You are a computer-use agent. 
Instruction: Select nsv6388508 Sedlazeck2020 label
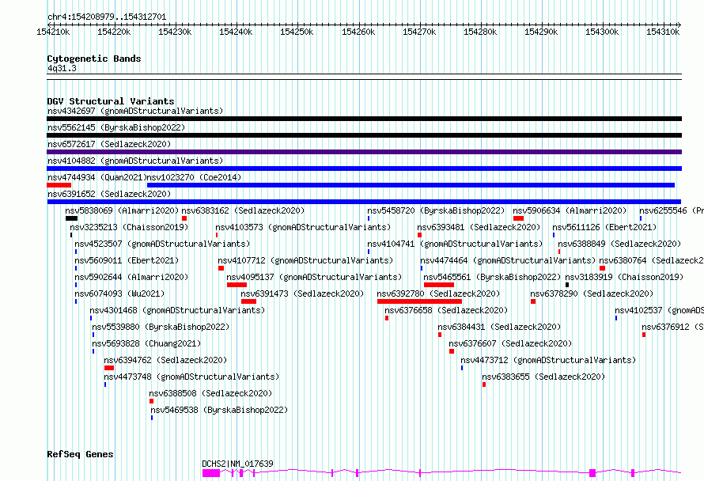(211, 393)
